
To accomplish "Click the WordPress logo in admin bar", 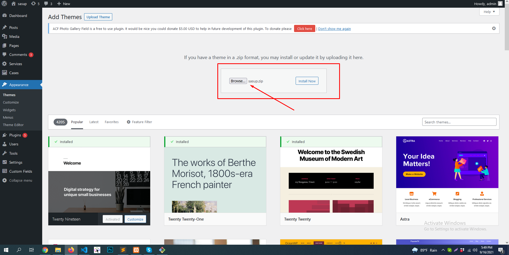I will (5, 4).
